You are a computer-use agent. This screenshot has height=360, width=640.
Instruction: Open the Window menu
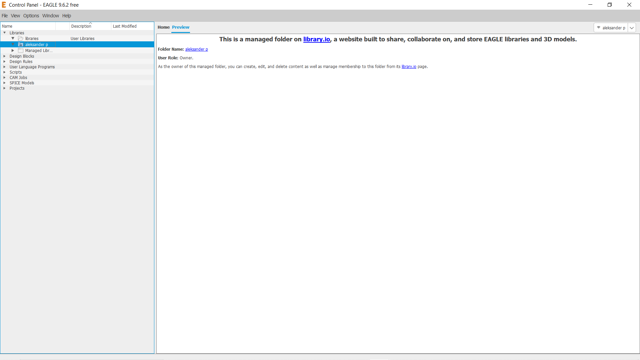[x=51, y=16]
